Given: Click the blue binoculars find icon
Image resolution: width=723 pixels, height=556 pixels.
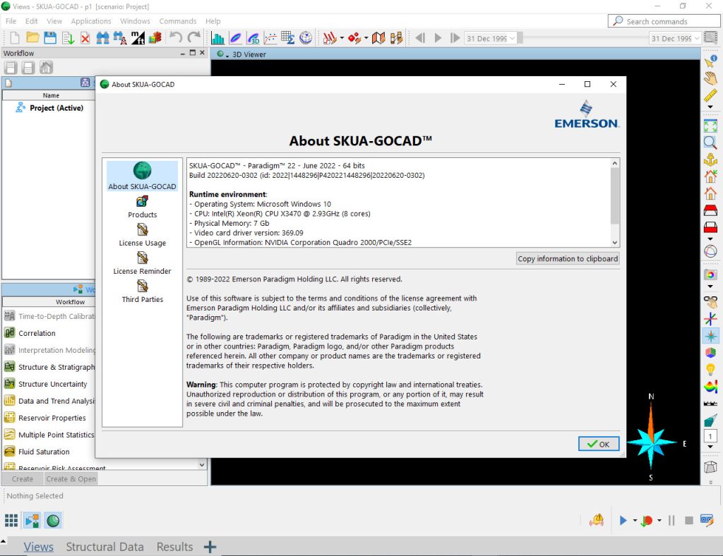Looking at the screenshot, I should click(102, 38).
